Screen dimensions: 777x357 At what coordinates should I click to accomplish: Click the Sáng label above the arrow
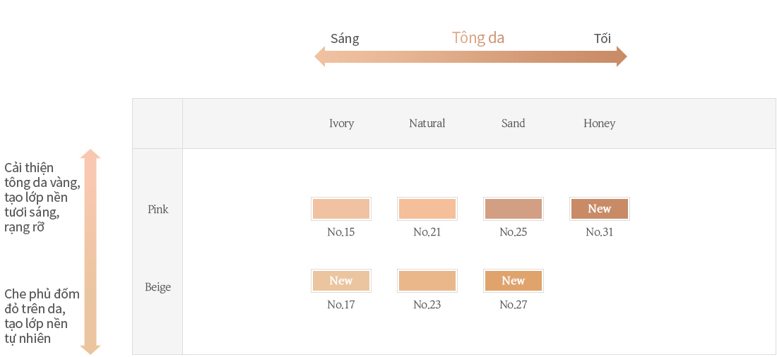click(345, 39)
